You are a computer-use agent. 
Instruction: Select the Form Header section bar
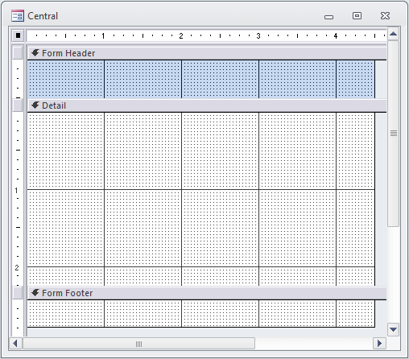(207, 53)
